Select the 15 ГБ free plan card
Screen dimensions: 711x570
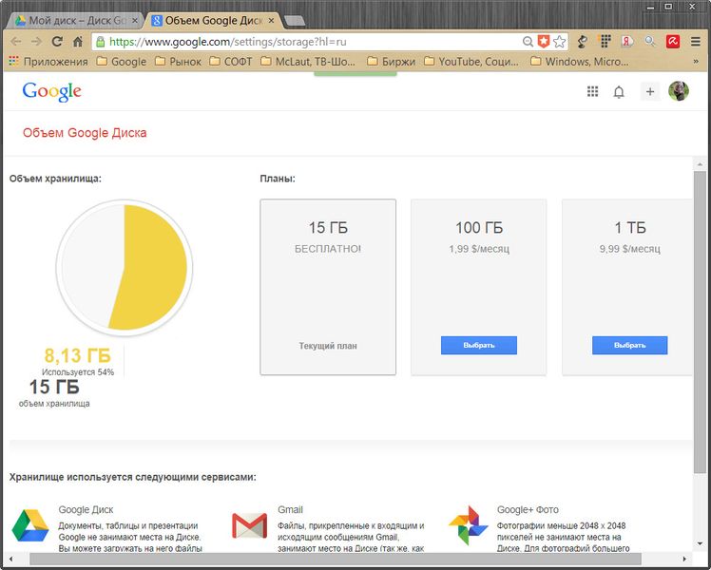(x=328, y=287)
